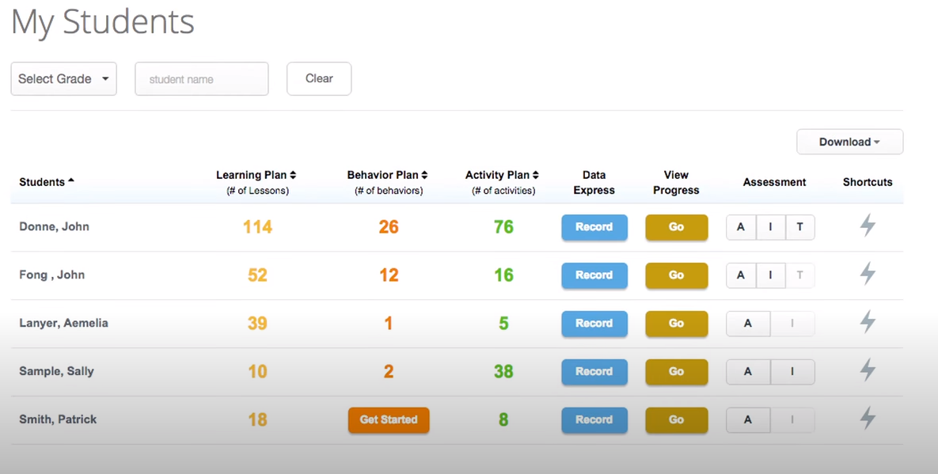938x474 pixels.
Task: Expand the Download dropdown menu
Action: click(x=849, y=142)
